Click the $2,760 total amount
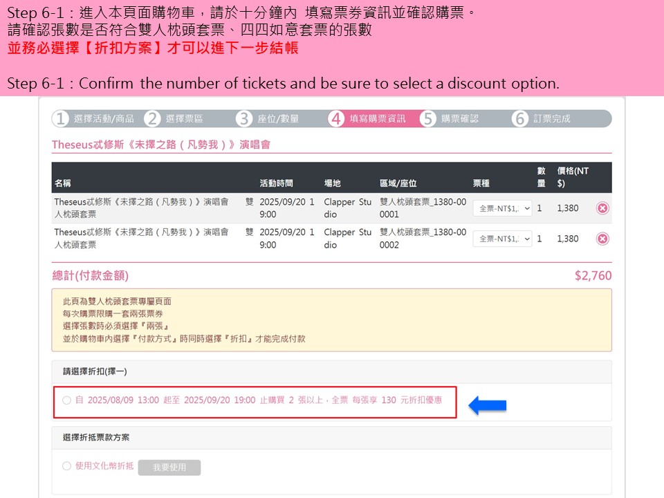664x498 pixels. 593,276
